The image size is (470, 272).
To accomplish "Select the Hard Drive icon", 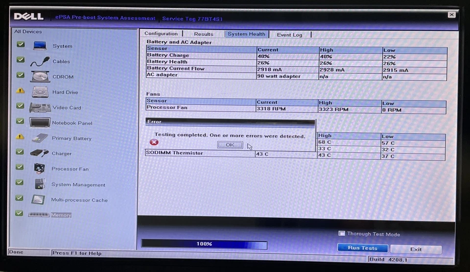I will pos(40,91).
